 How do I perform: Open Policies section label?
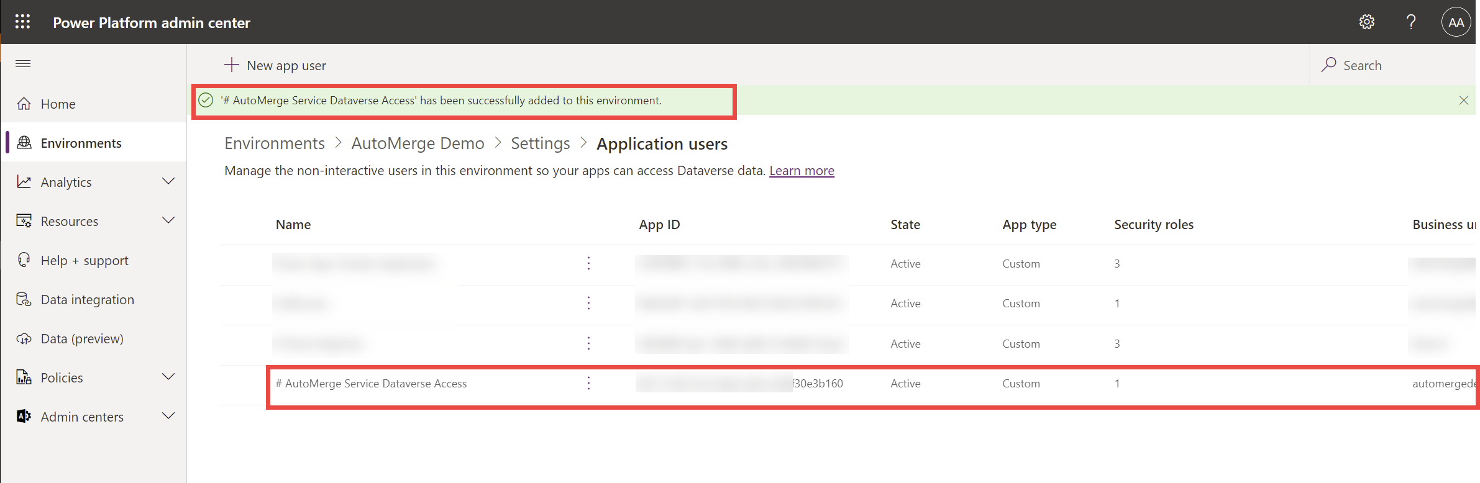[x=62, y=377]
